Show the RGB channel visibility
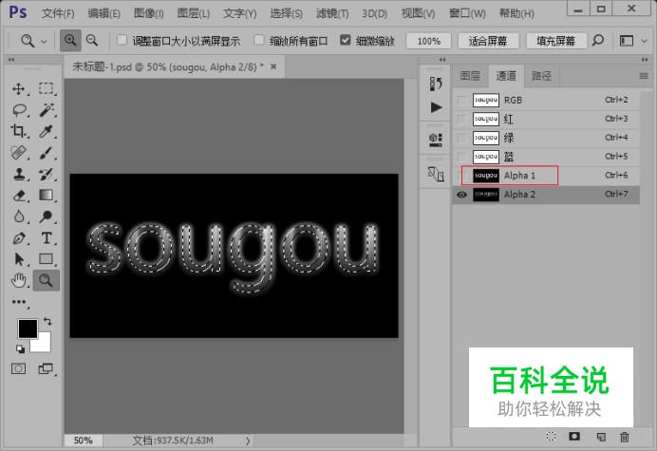Image resolution: width=657 pixels, height=451 pixels. [x=461, y=101]
